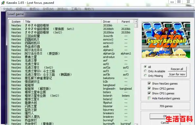Select the Only Available radio button

[x=145, y=71]
